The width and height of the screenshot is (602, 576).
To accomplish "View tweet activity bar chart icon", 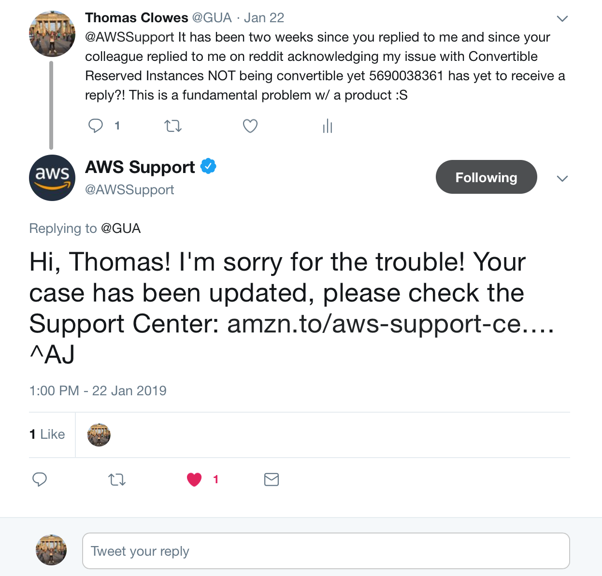I will tap(328, 126).
